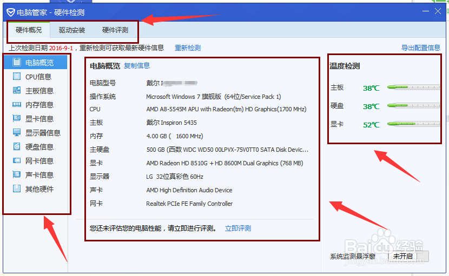Click the 52℃ graphics card temperature reading
This screenshot has width=449, height=276.
click(371, 125)
